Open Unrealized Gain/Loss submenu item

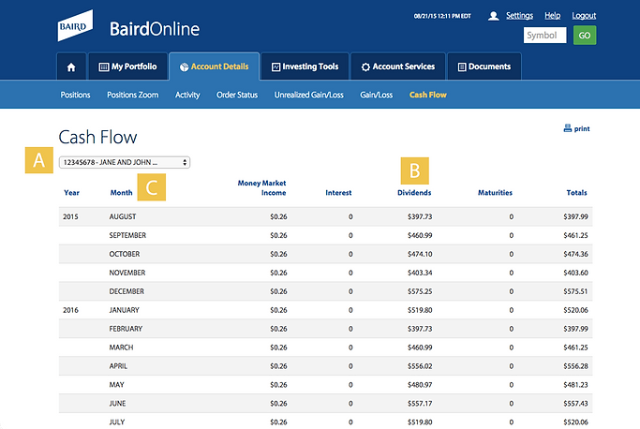tap(308, 95)
